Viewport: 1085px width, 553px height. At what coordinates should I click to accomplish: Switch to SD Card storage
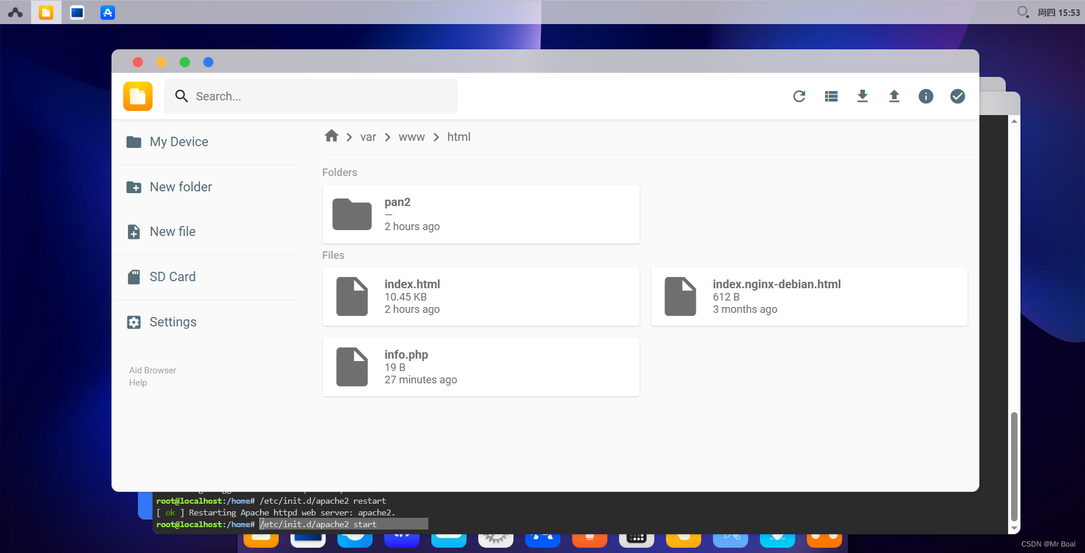[173, 276]
